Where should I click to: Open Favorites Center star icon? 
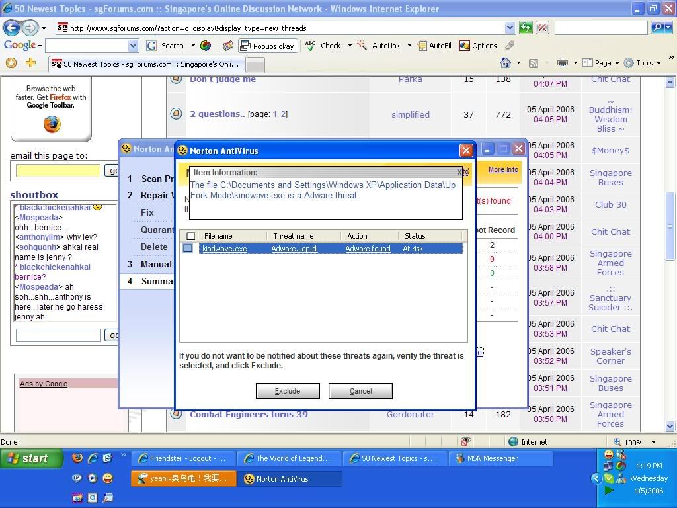coord(11,63)
